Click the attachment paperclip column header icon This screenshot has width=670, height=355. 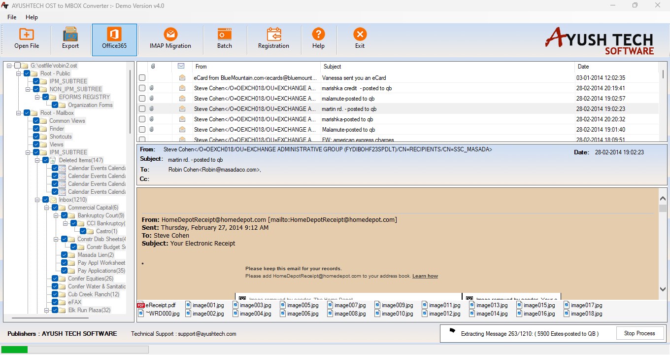click(x=153, y=66)
